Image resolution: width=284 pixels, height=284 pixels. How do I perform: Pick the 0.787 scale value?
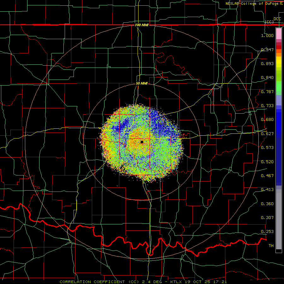[267, 92]
